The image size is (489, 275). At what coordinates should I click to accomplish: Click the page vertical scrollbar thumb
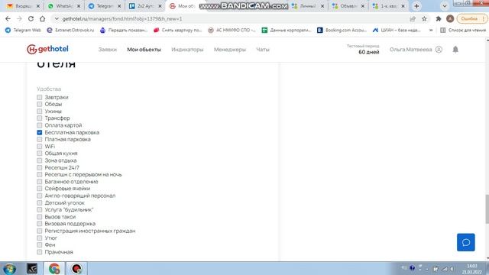tap(487, 209)
